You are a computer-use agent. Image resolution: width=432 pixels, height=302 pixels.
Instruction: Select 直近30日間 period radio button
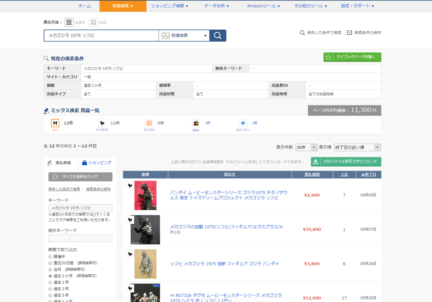point(50,263)
